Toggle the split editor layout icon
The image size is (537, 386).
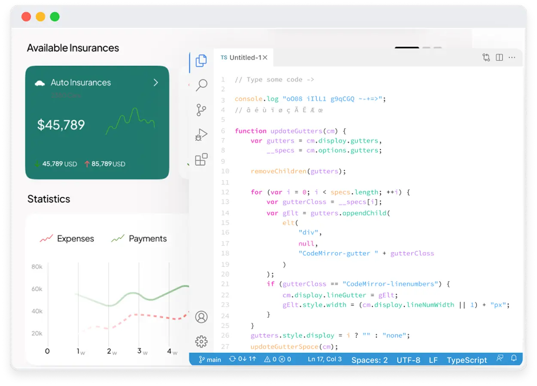point(499,57)
